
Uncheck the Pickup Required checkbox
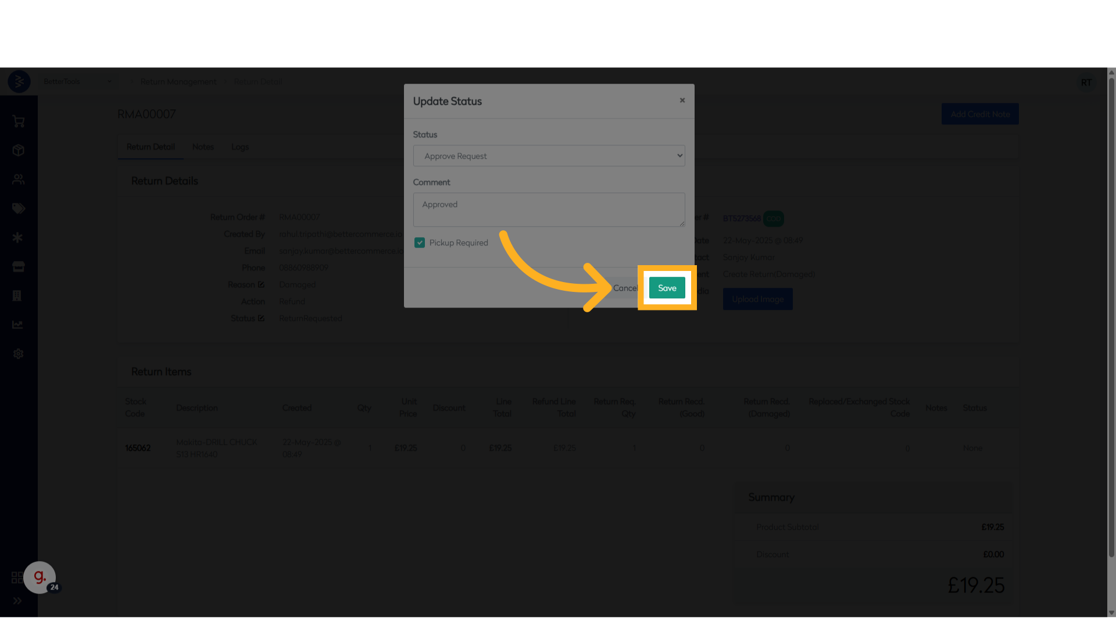420,243
